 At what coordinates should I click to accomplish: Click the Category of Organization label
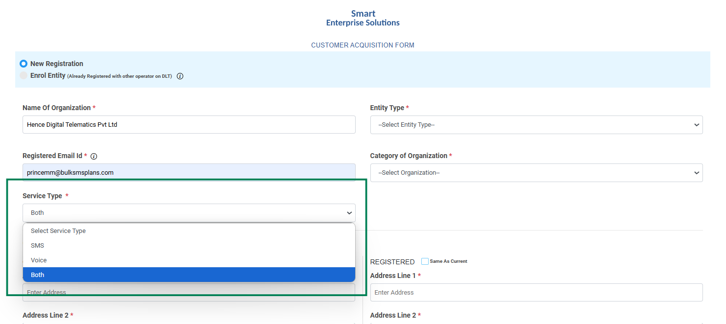pos(409,156)
